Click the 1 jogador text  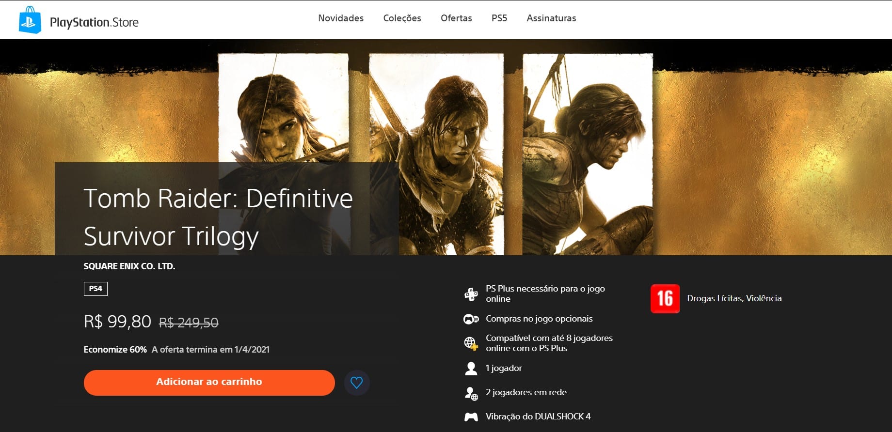point(504,368)
